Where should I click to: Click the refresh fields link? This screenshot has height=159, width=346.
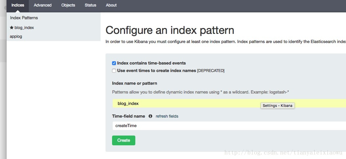pos(167,116)
